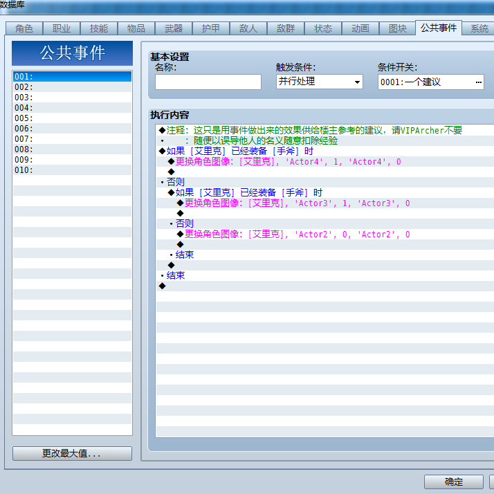Select common event 007 in list

[x=72, y=139]
